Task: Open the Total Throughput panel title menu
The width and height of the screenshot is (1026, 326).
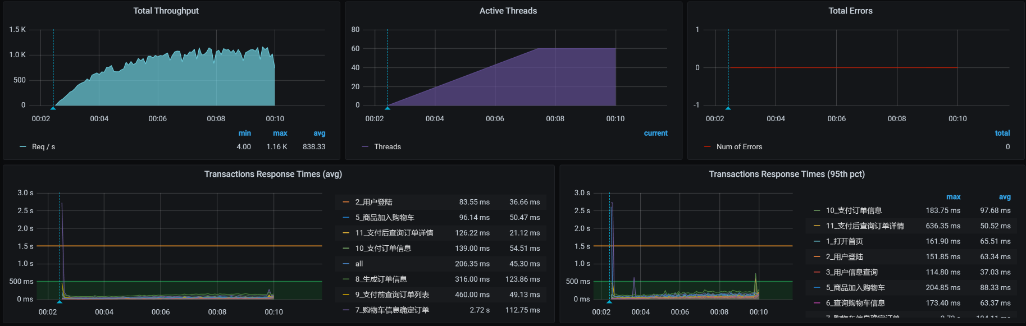Action: [x=166, y=11]
